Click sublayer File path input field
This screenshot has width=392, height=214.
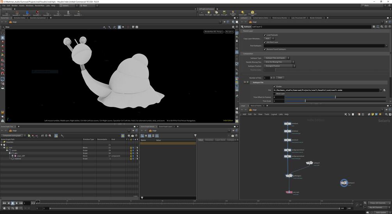(x=326, y=90)
